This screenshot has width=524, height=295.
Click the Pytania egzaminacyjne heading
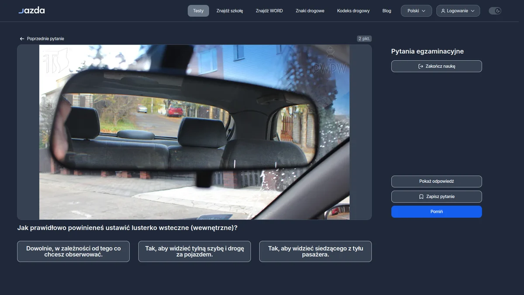(427, 52)
